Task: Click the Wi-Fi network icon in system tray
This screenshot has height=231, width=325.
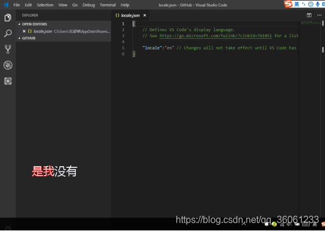Action: [282, 225]
